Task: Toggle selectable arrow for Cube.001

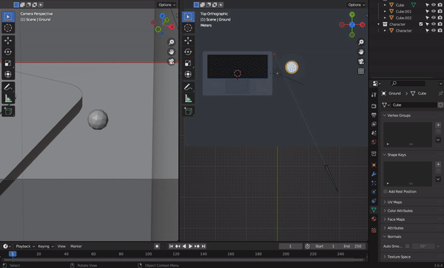Action: click(x=427, y=11)
